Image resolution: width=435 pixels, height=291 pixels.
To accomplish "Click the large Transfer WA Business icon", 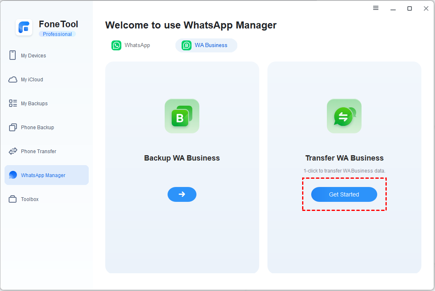I will (x=344, y=116).
